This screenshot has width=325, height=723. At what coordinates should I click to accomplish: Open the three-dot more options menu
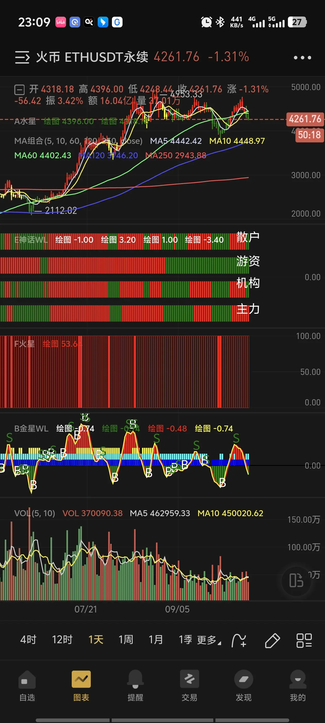pyautogui.click(x=302, y=58)
